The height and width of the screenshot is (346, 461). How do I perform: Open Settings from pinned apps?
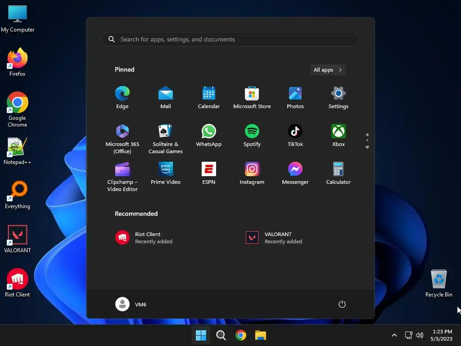click(339, 98)
